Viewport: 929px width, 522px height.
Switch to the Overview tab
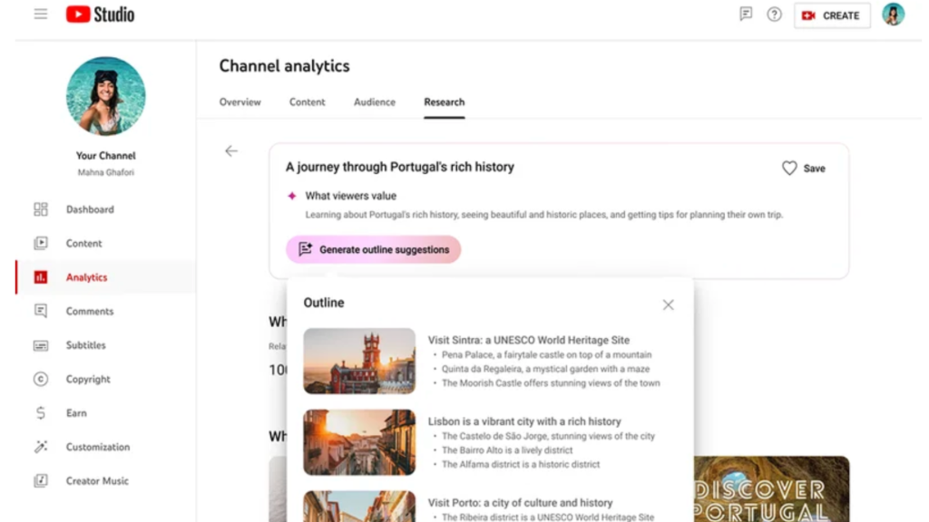(240, 102)
